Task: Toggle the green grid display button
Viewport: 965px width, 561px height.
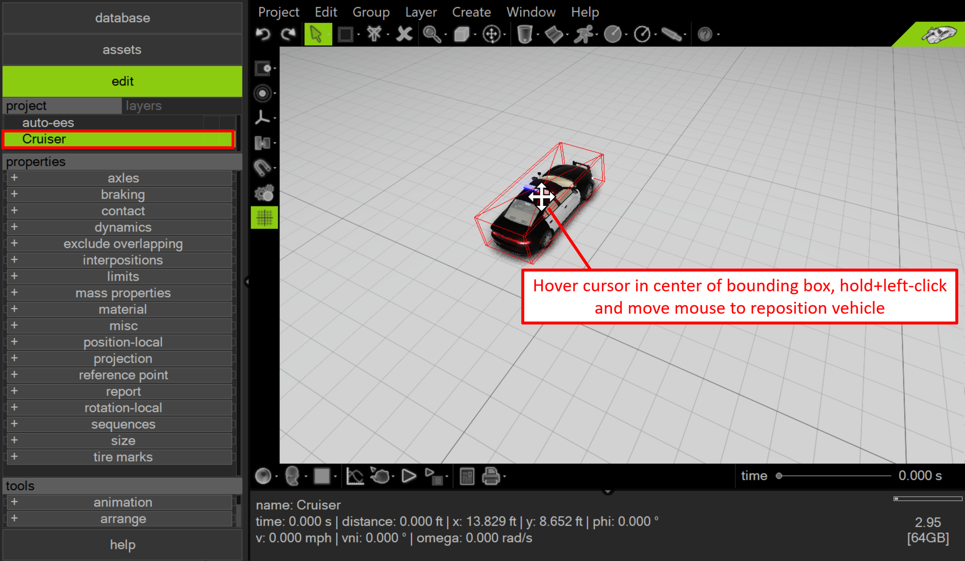Action: pyautogui.click(x=264, y=218)
